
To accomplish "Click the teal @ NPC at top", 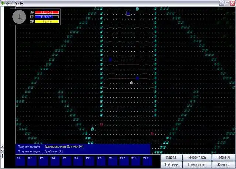I will 137,9.
